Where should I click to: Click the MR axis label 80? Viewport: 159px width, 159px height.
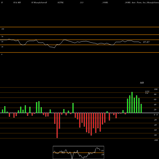tap(155, 94)
